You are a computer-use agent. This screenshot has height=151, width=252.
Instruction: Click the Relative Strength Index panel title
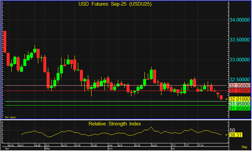[x=115, y=124]
